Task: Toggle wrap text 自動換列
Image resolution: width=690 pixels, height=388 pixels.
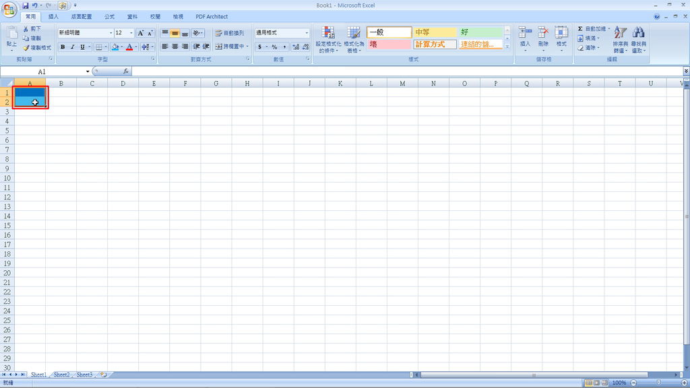Action: [x=230, y=33]
